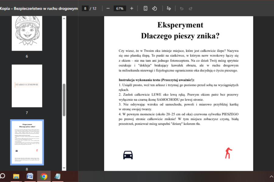
Task: Click the black car icon on the page
Action: click(x=128, y=155)
